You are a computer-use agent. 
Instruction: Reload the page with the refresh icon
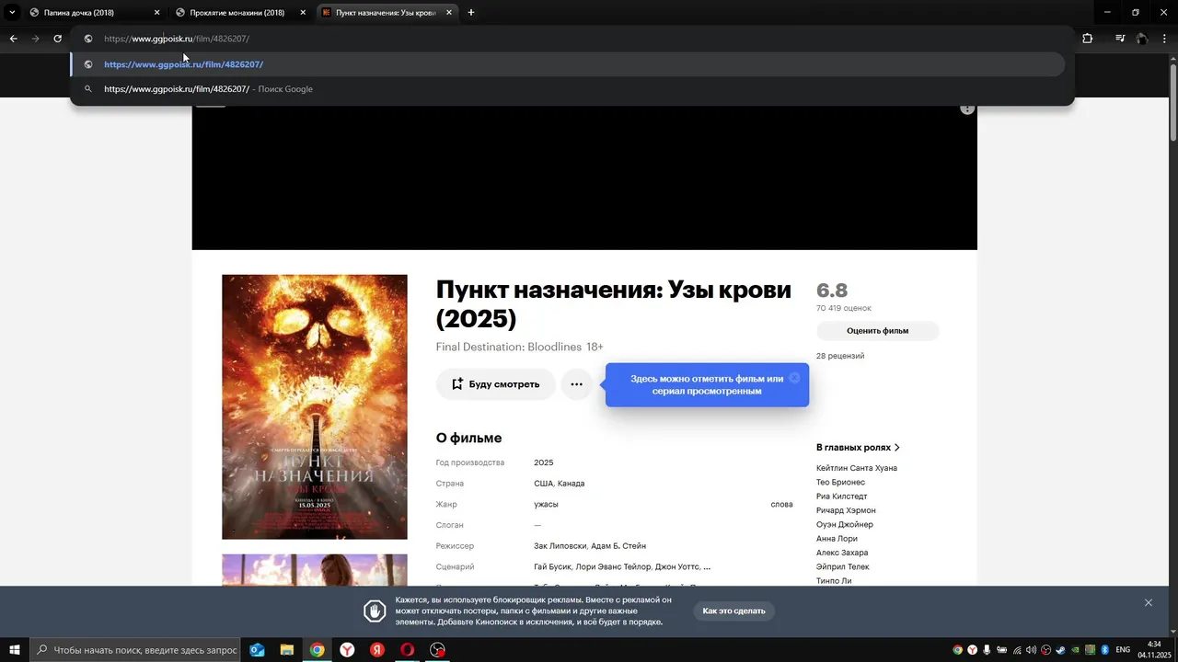pos(57,39)
